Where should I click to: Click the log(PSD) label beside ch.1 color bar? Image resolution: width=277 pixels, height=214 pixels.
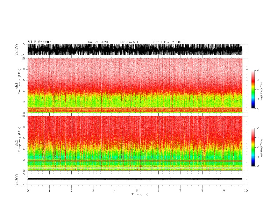point(262,91)
